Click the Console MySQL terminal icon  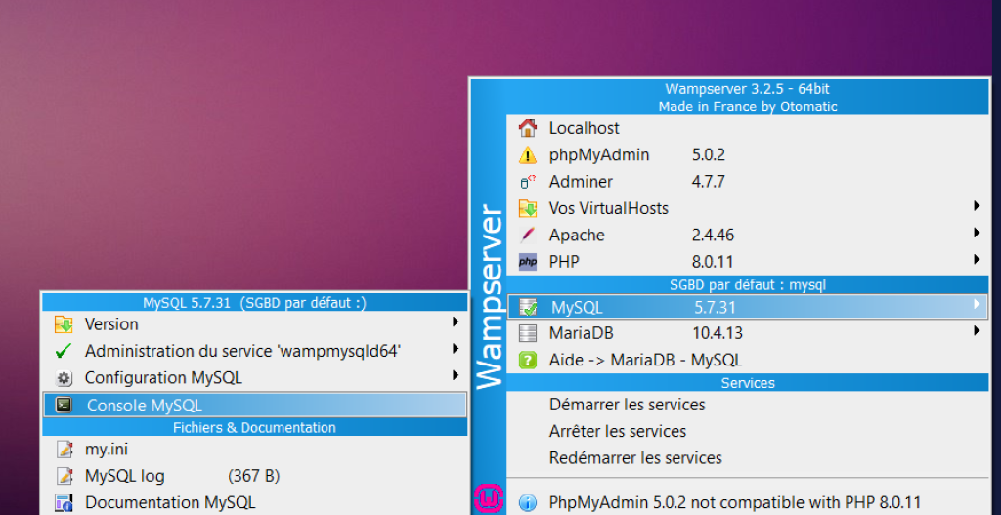(64, 405)
